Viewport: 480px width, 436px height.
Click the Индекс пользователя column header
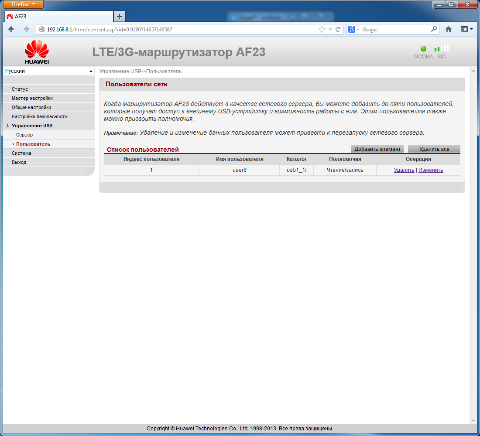[151, 159]
